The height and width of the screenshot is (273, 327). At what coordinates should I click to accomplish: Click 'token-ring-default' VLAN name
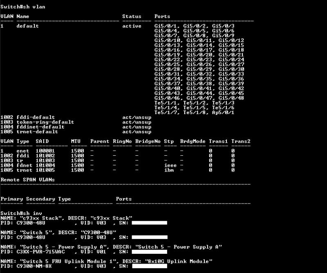(x=45, y=122)
